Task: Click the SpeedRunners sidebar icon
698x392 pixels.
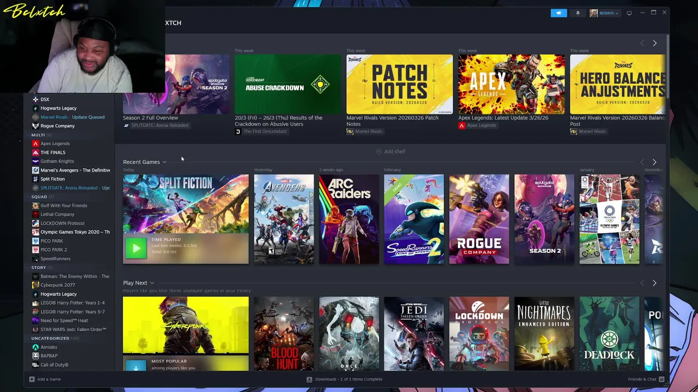Action: tap(35, 259)
